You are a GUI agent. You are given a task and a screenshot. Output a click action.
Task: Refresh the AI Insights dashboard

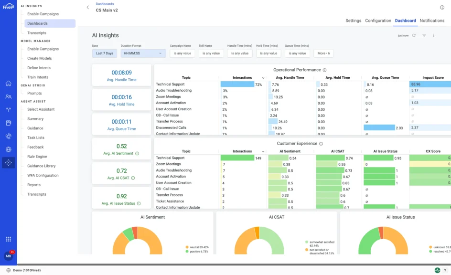tap(414, 35)
